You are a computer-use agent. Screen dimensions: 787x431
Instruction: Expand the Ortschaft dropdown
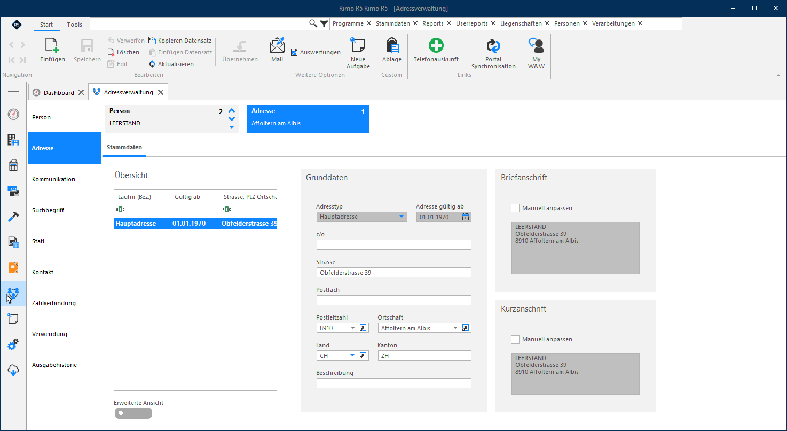click(455, 328)
